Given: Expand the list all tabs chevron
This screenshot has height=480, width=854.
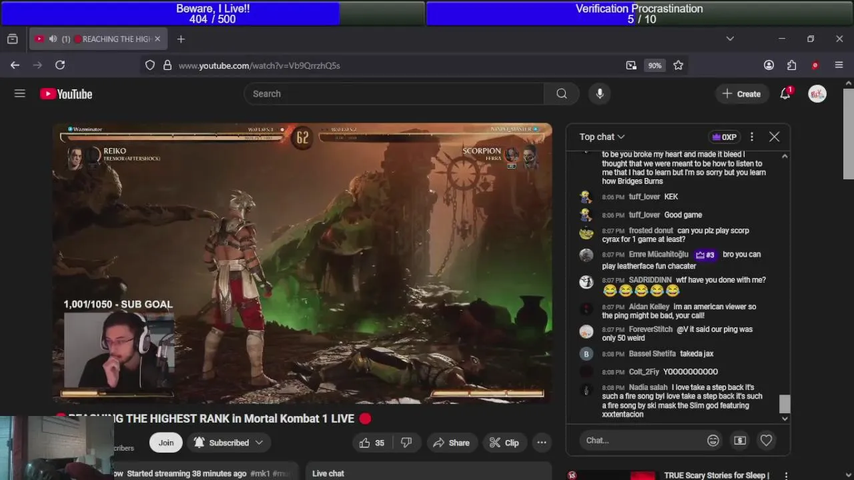Looking at the screenshot, I should tap(730, 39).
